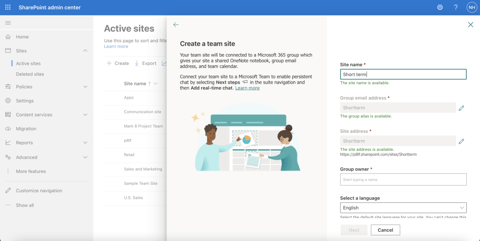
Task: Select Deleted sites in navigation
Action: [x=30, y=74]
